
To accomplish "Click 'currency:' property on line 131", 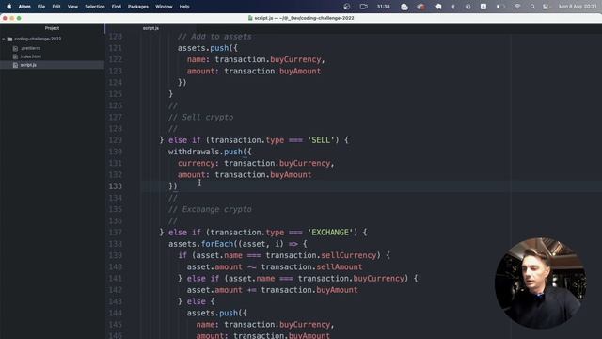I will [198, 163].
